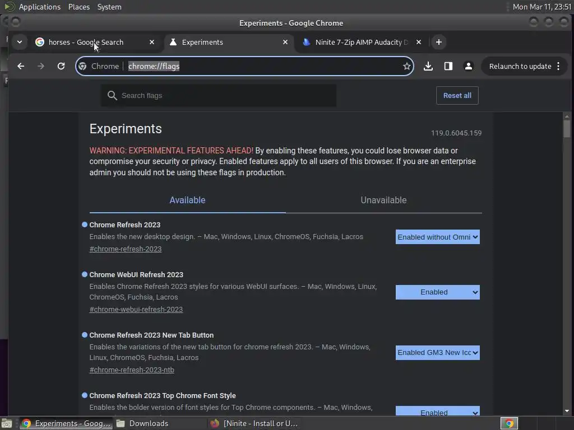Open the #chrome-refresh-2023 link
The width and height of the screenshot is (574, 430).
pyautogui.click(x=125, y=249)
